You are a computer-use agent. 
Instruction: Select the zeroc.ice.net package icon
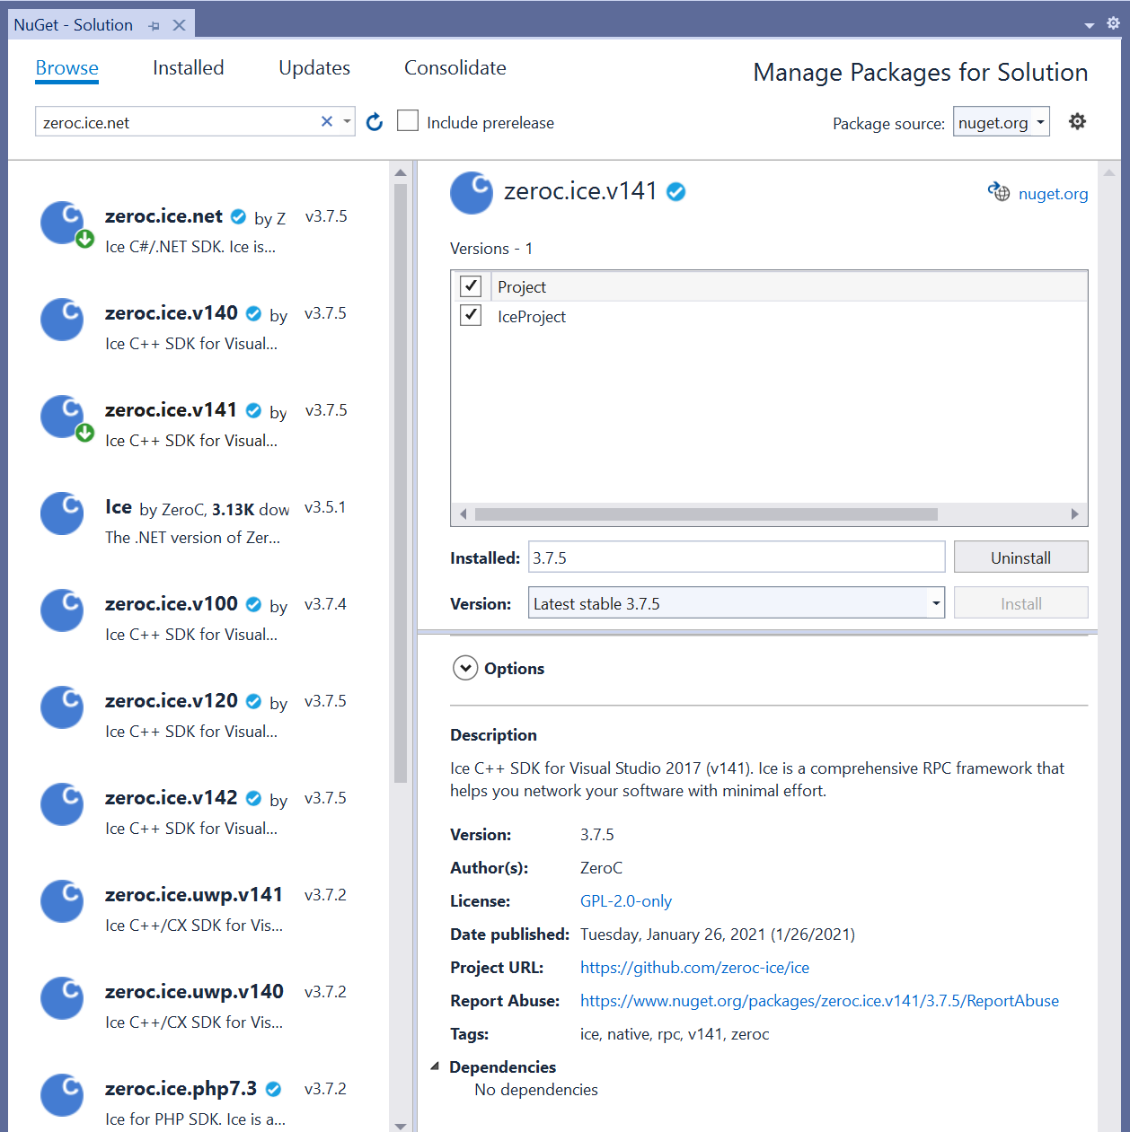(63, 223)
